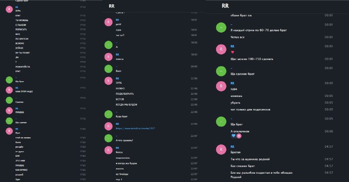349x182 pixels.
Task: Click pink R avatar next to "Братан" message
Action: click(221, 149)
